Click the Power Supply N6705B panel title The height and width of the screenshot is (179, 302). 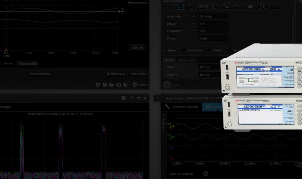point(194,99)
